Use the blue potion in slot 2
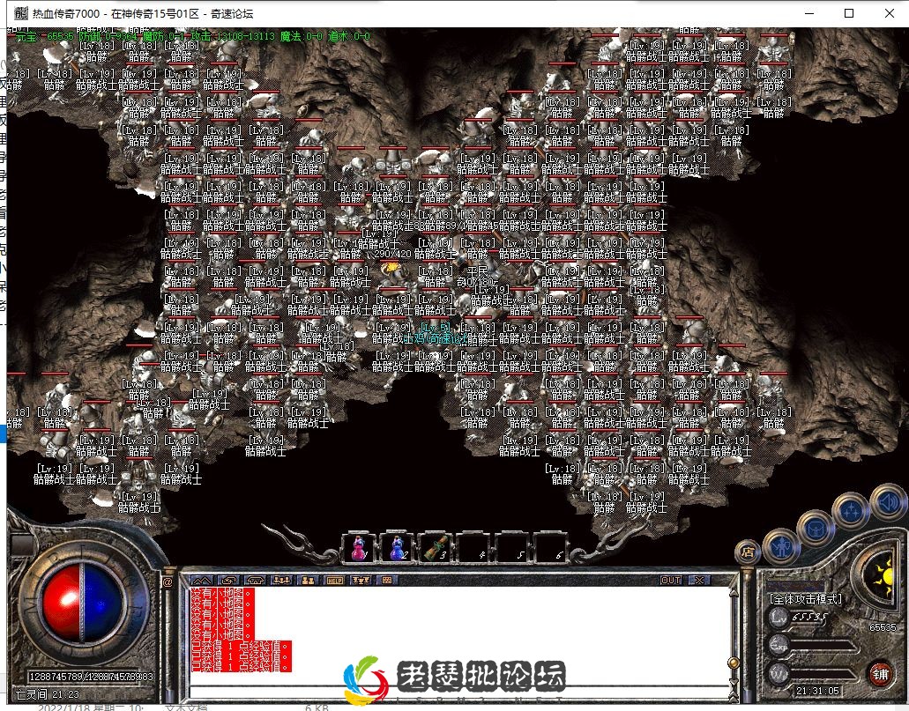 [x=397, y=548]
